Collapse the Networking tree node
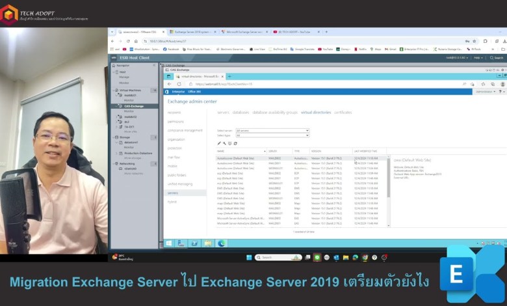The height and width of the screenshot is (306, 507). point(114,163)
